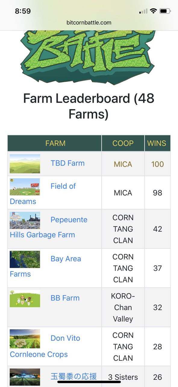The height and width of the screenshot is (387, 178).
Task: Tap the FARM column header
Action: (x=55, y=143)
